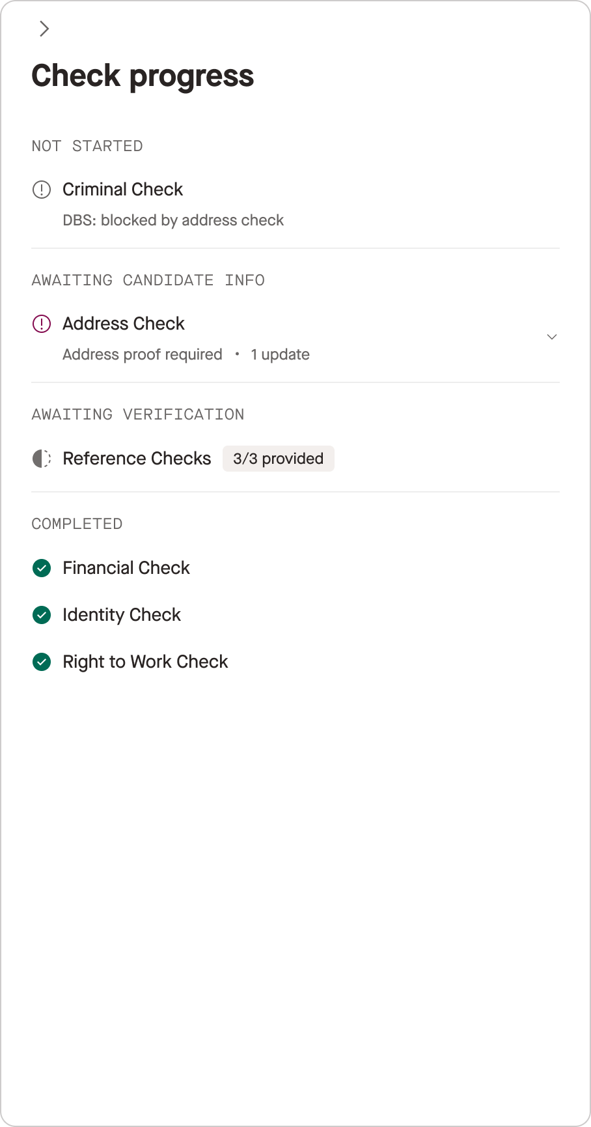Click the warning icon beside Criminal Check
This screenshot has height=1127, width=591.
[42, 190]
